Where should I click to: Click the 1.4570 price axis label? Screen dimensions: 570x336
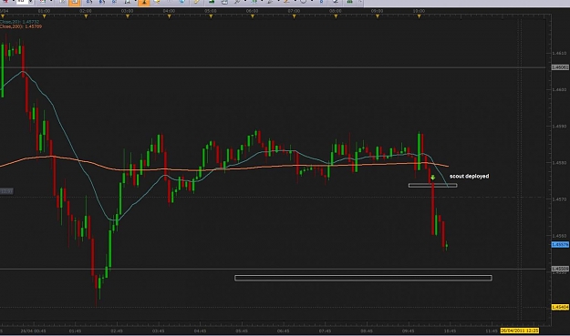[559, 199]
